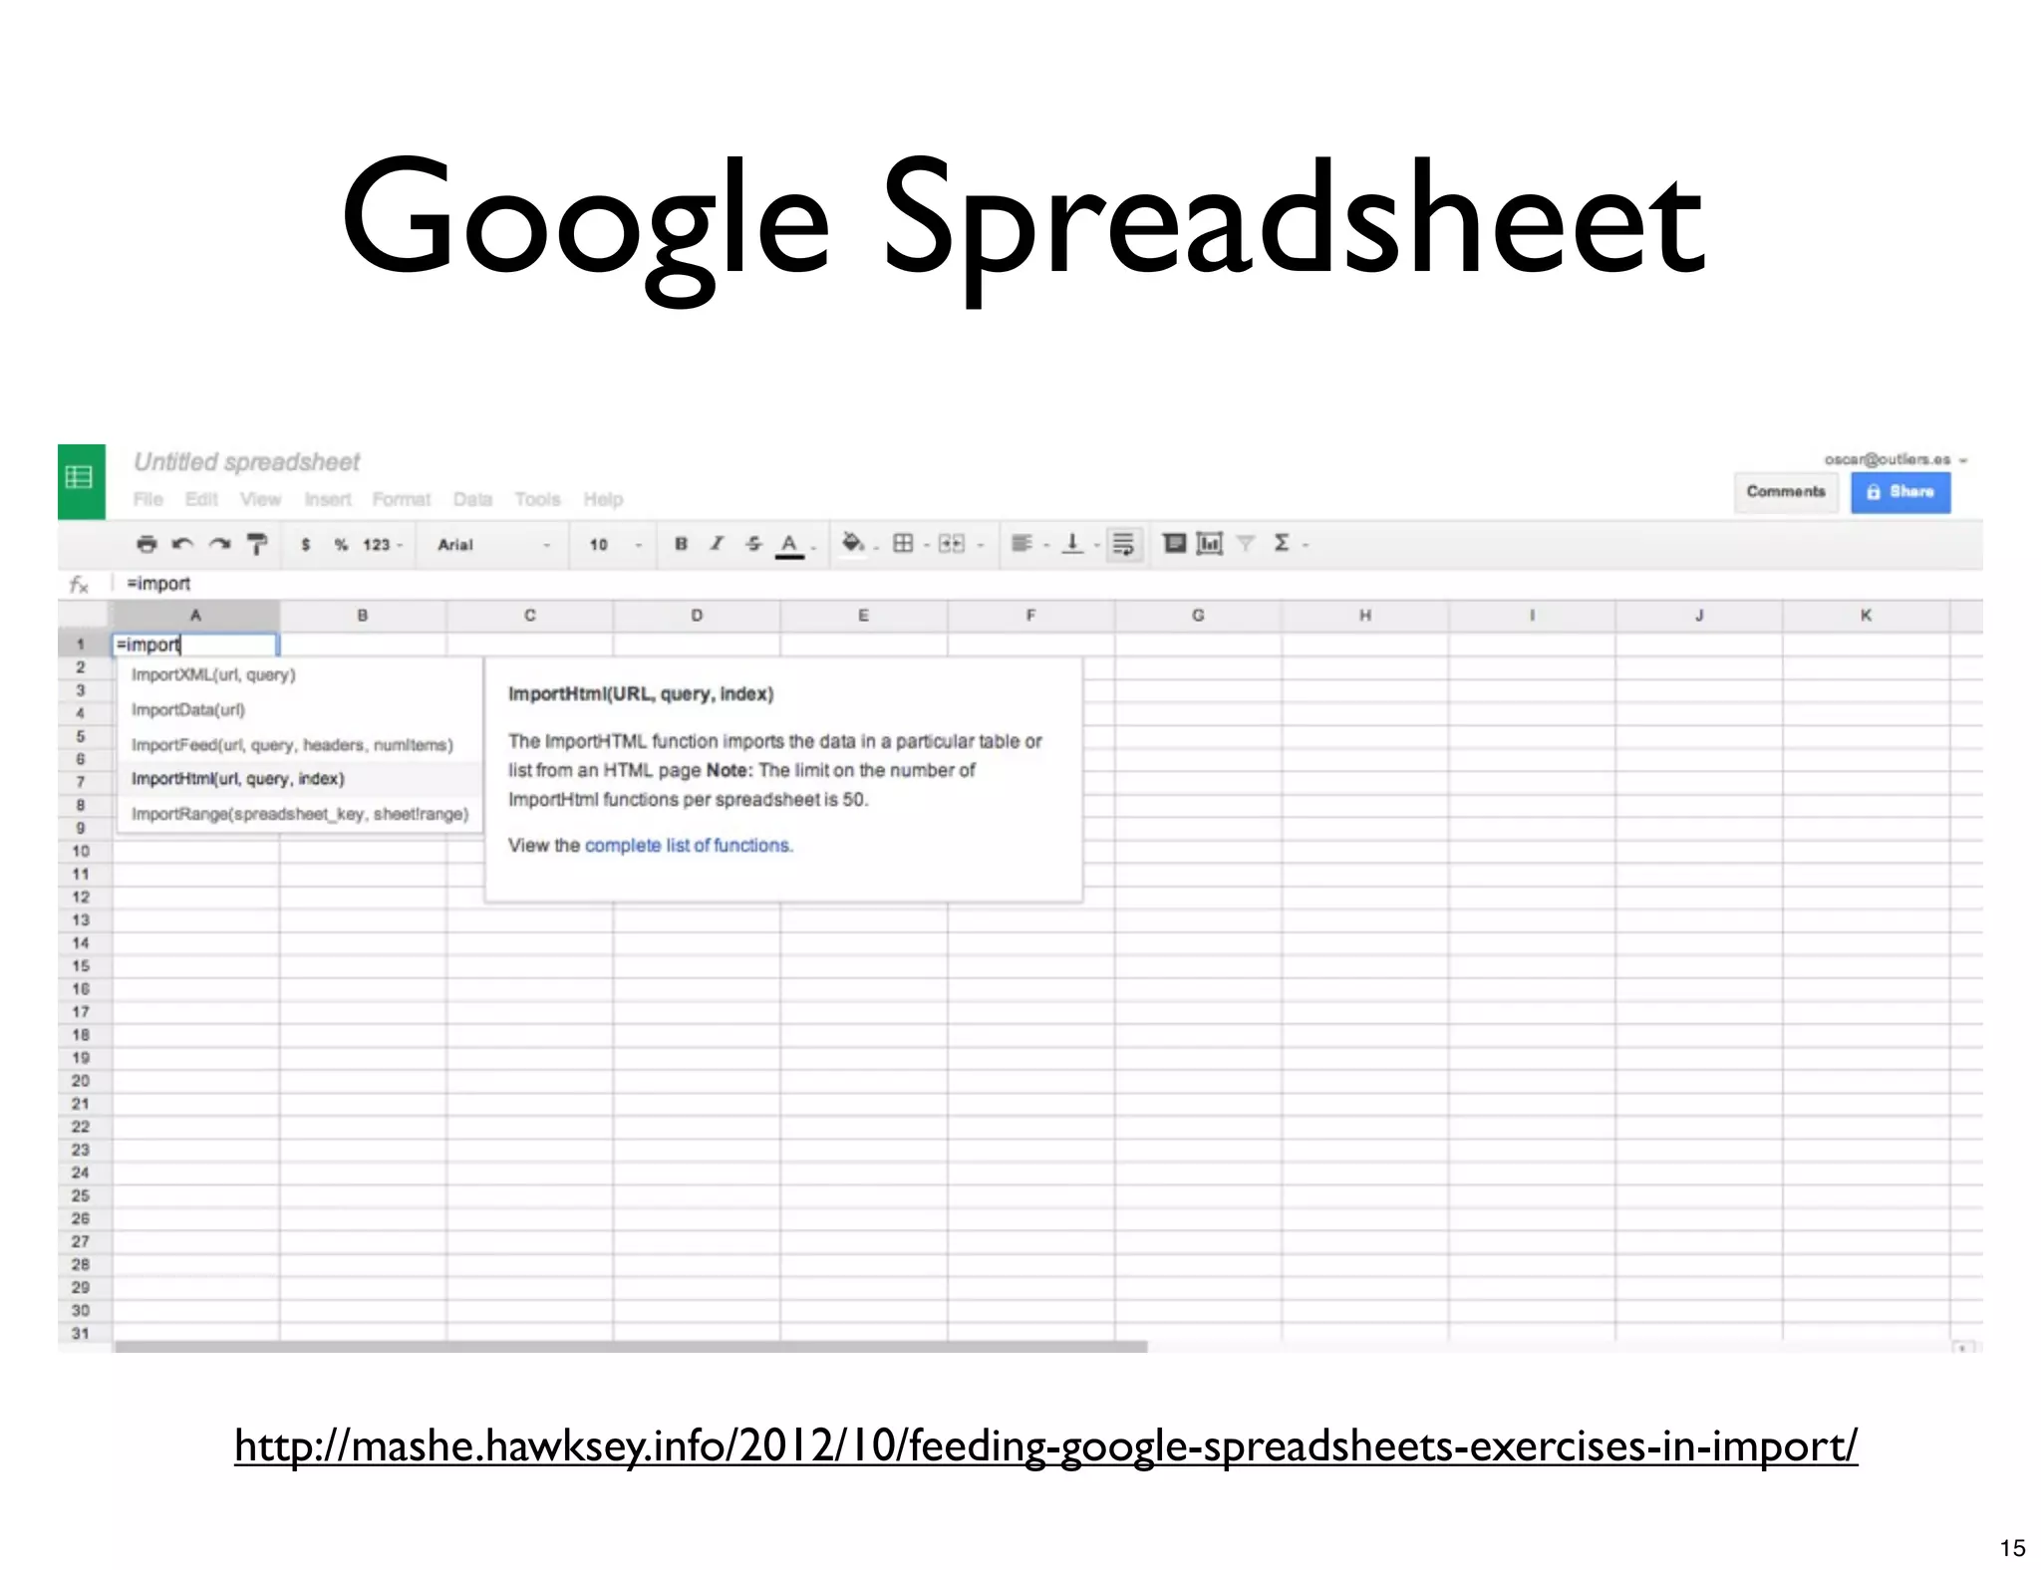2041x1570 pixels.
Task: Open the Arial font dropdown
Action: pyautogui.click(x=494, y=545)
